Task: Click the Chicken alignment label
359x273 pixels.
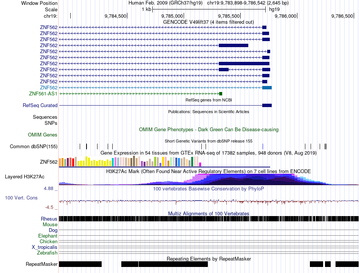Action: [48, 241]
